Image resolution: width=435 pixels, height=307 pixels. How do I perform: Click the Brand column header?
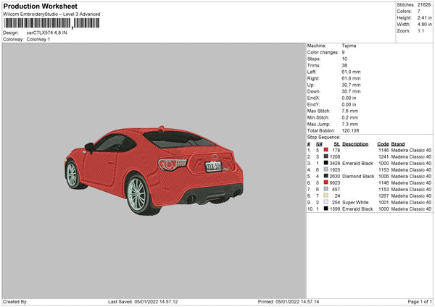[x=397, y=143]
